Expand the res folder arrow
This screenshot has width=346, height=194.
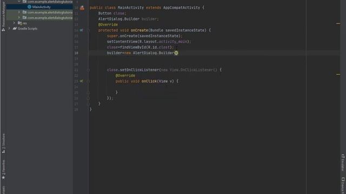pyautogui.click(x=14, y=23)
